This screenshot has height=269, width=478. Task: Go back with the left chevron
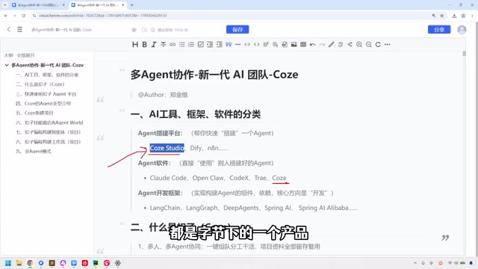pos(8,29)
